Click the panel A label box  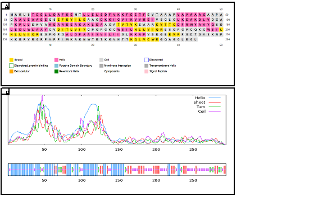point(5,6)
